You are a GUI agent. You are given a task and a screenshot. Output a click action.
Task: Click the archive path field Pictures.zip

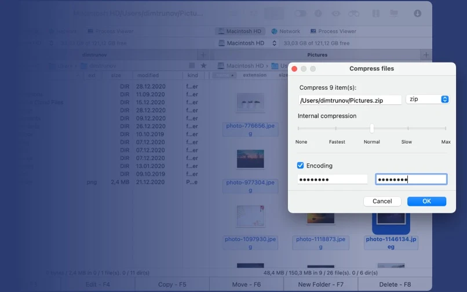click(350, 100)
